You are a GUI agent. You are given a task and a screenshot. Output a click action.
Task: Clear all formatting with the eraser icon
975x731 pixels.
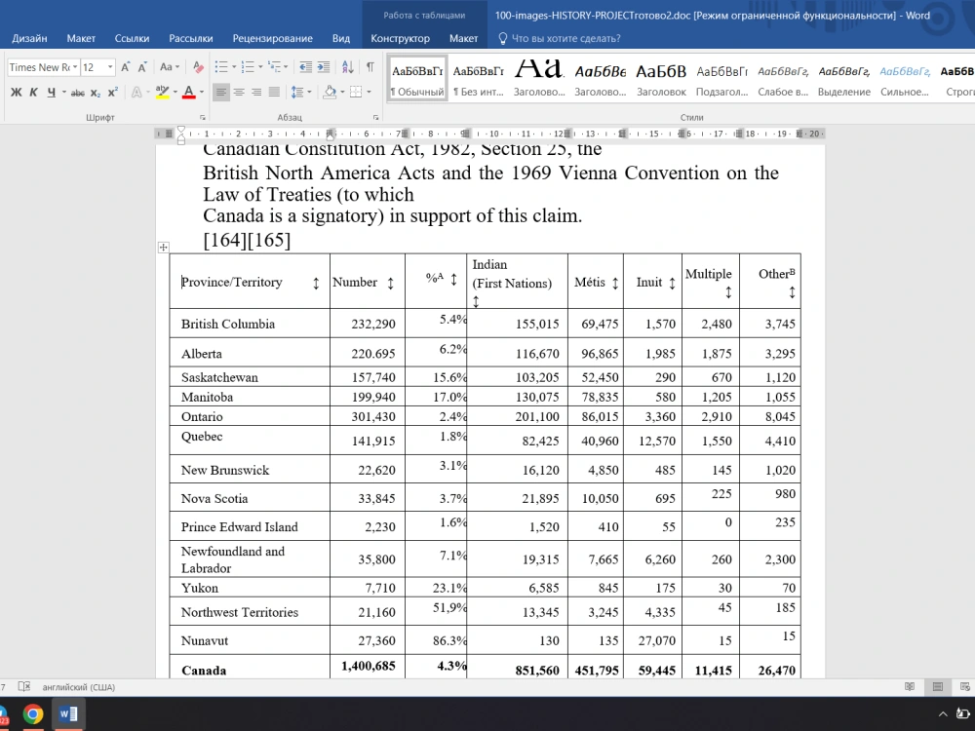198,67
